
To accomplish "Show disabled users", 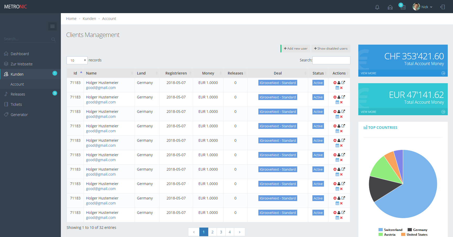I will coord(331,49).
